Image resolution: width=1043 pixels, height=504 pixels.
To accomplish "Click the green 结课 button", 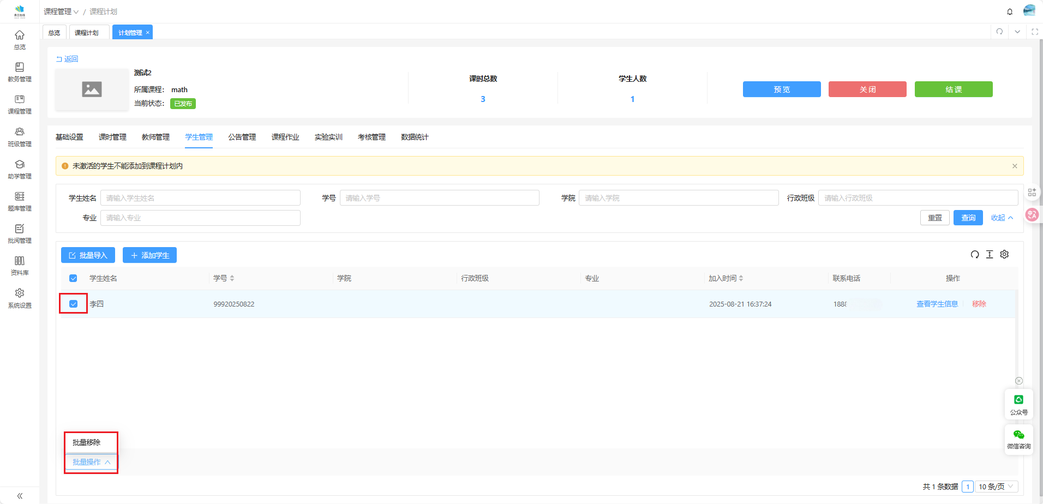I will coord(953,89).
